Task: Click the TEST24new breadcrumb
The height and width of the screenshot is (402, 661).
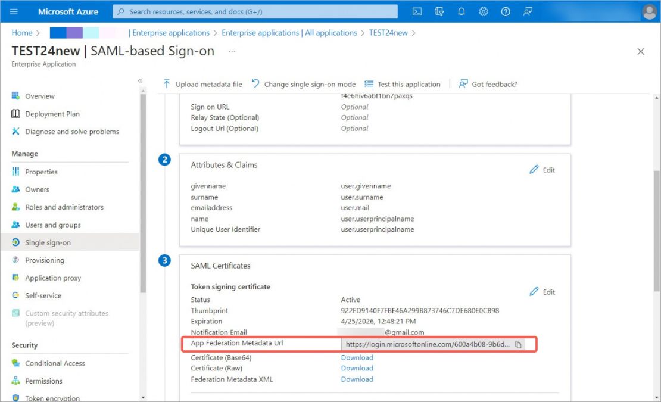Action: point(388,32)
